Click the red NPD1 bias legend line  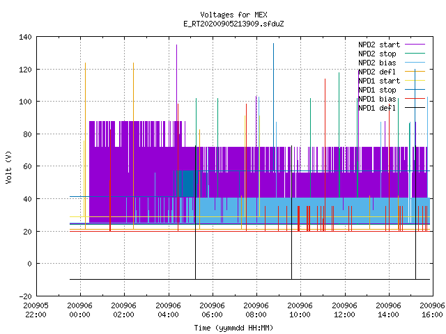click(x=415, y=99)
